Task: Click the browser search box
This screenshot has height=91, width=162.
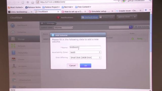Action: pos(136,1)
